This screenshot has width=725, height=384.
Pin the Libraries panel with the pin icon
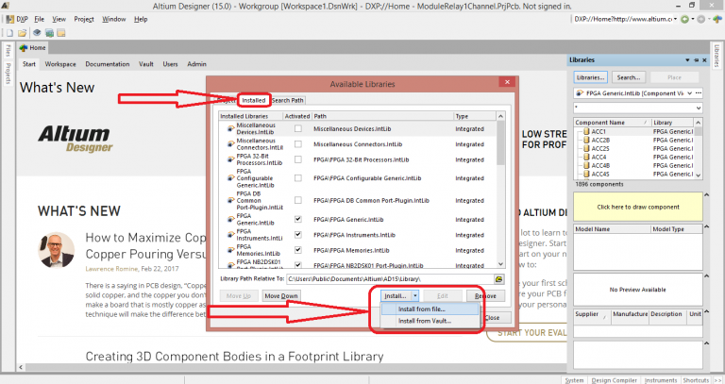(697, 60)
